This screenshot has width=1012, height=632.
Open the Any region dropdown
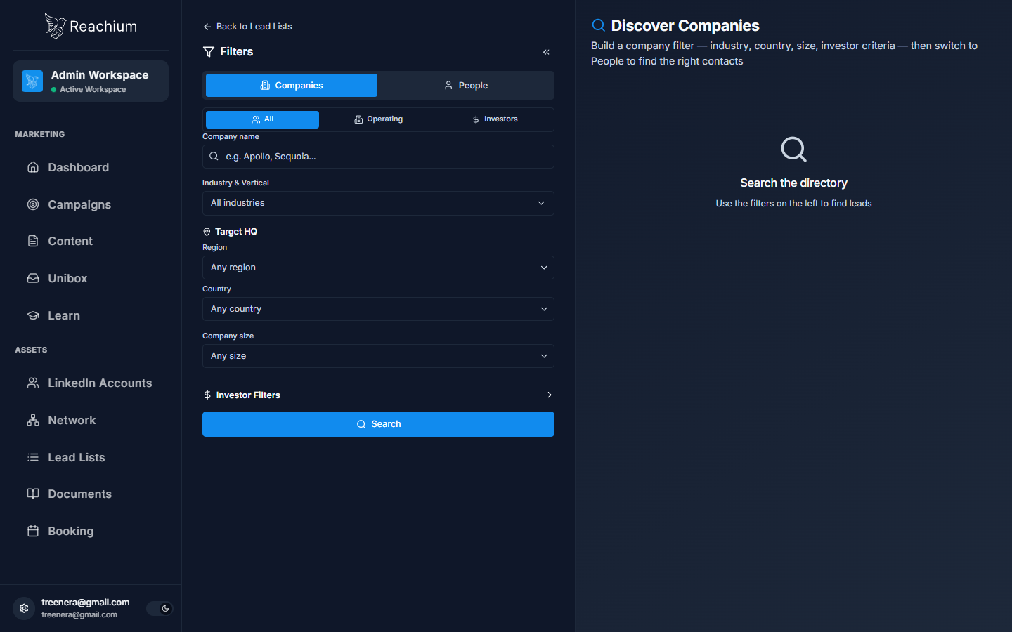point(378,268)
